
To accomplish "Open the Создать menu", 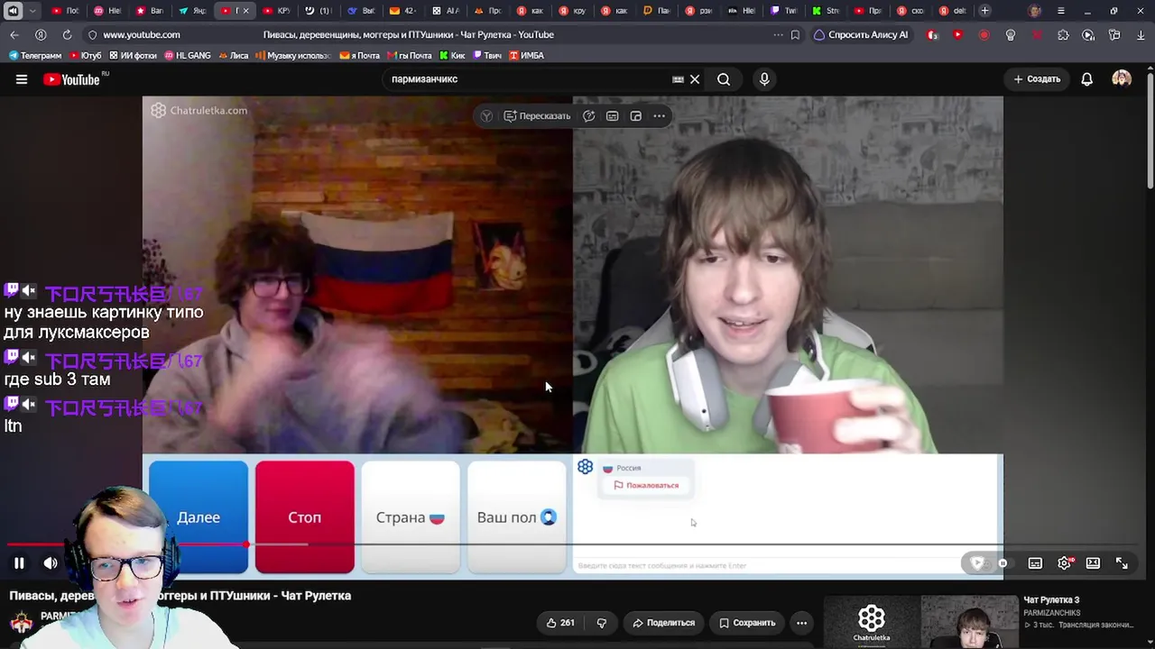I will click(1037, 79).
